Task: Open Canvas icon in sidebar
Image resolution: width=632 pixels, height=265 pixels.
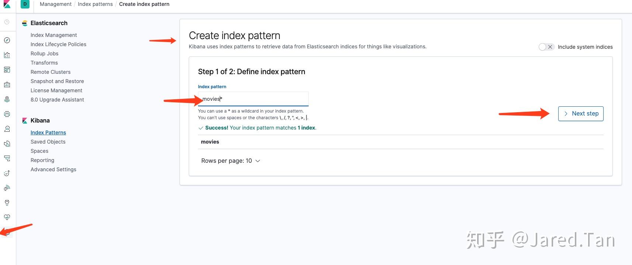Action: pyautogui.click(x=7, y=85)
